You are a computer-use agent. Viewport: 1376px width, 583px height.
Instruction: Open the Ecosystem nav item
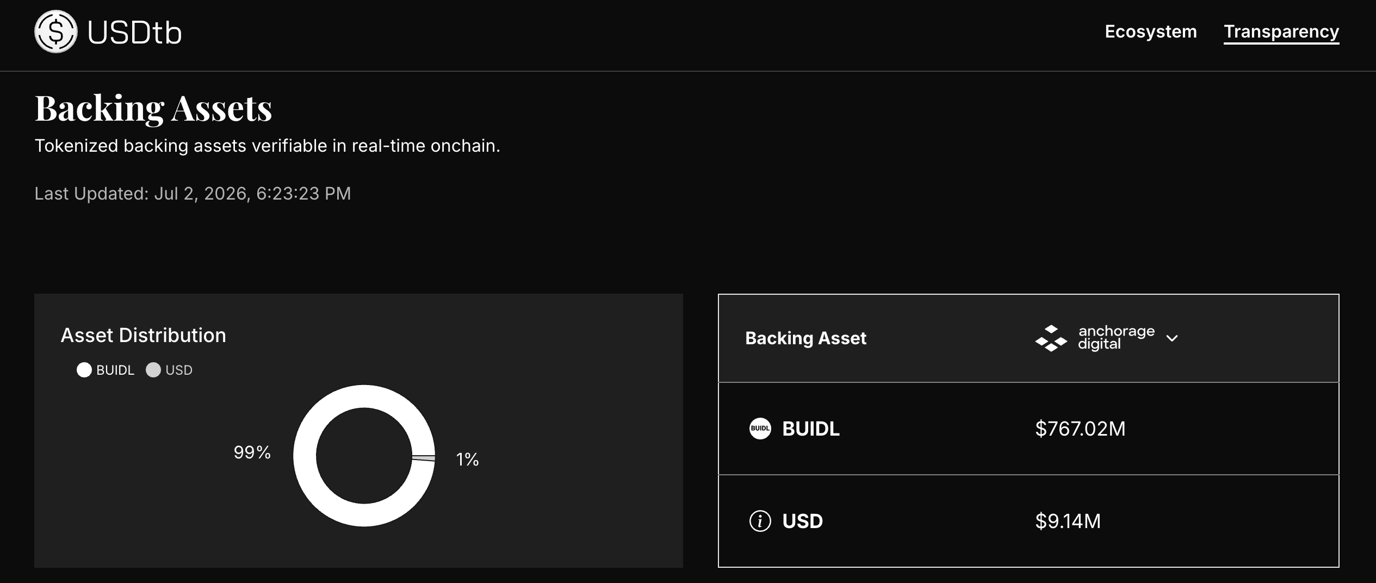coord(1151,32)
